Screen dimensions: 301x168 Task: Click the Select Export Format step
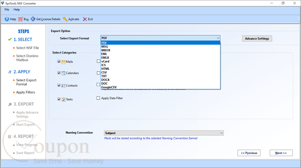26,82
